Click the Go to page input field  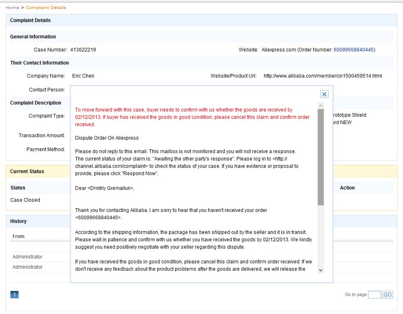pyautogui.click(x=374, y=294)
